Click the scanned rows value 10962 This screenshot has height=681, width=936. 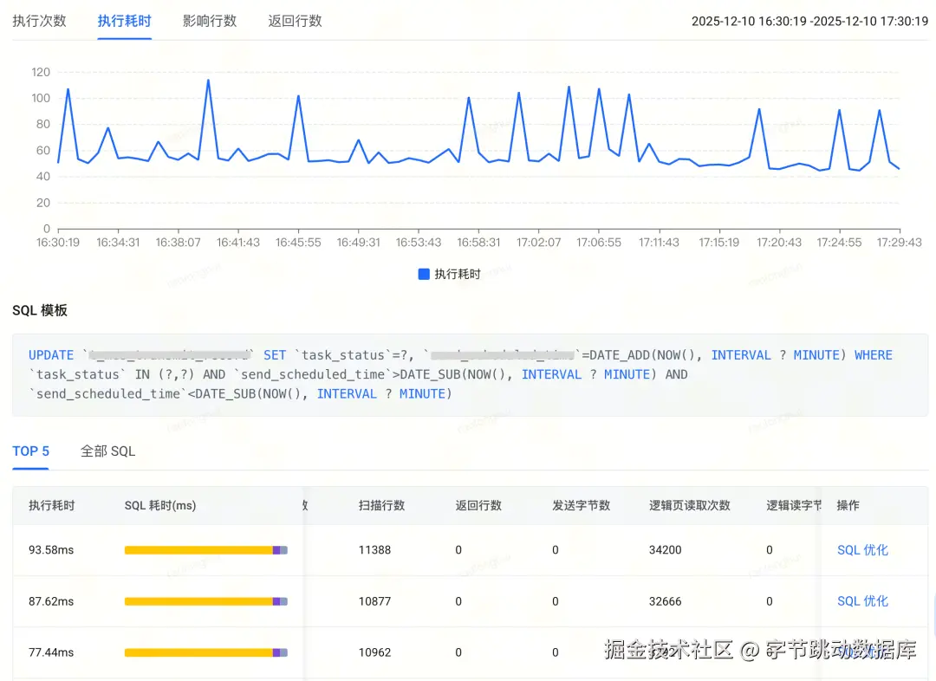pos(374,652)
